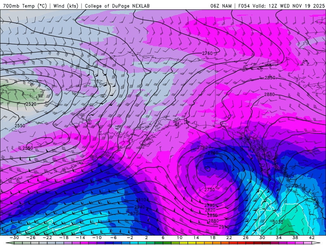Screen dimensions: 326x245
Task: Click the "Wind (kts)" header label
Action: click(66, 6)
